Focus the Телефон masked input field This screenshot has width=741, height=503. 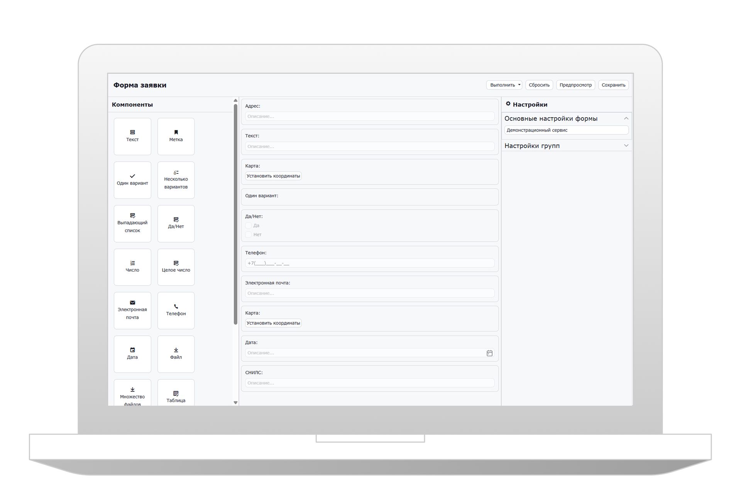tap(370, 263)
